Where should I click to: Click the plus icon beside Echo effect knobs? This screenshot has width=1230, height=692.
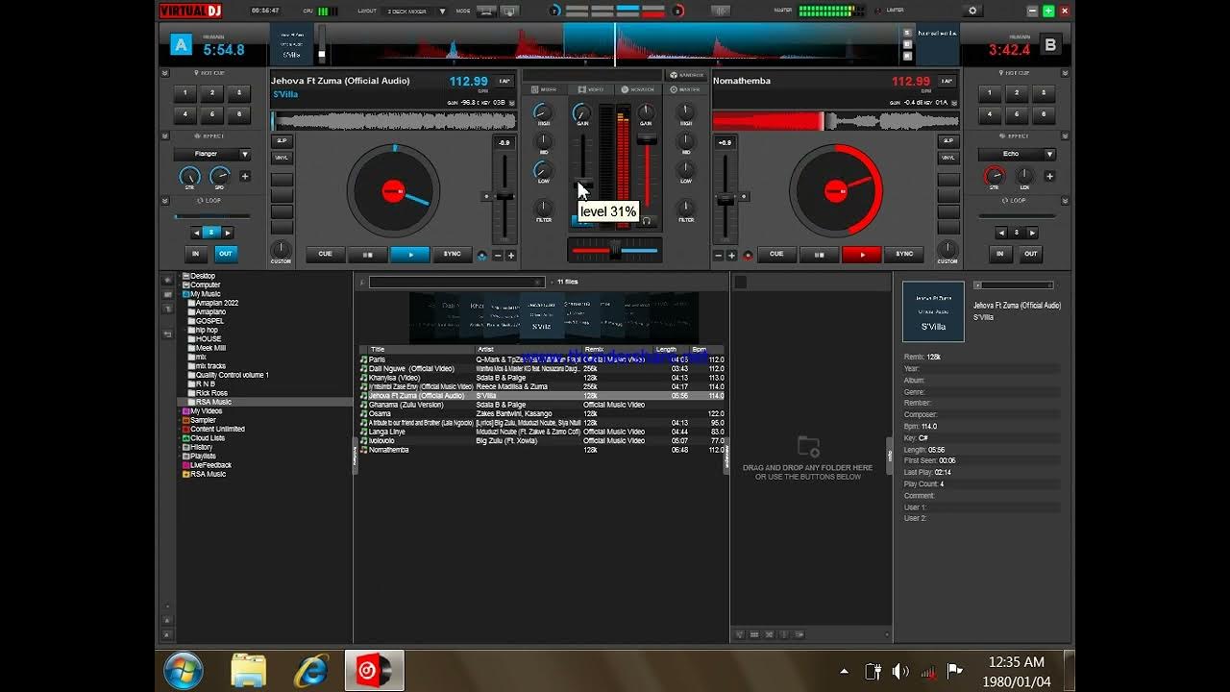(x=1049, y=177)
